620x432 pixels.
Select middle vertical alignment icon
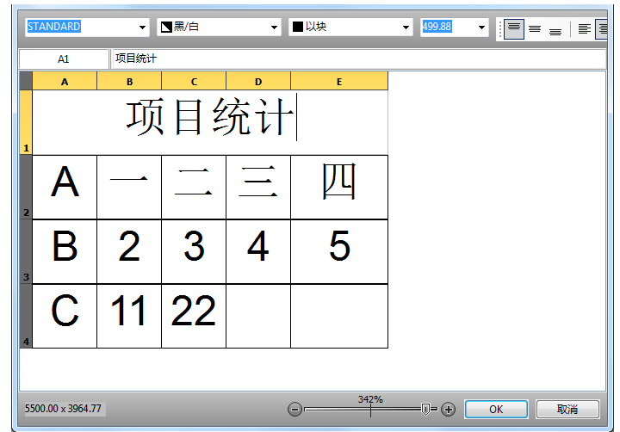coord(535,29)
